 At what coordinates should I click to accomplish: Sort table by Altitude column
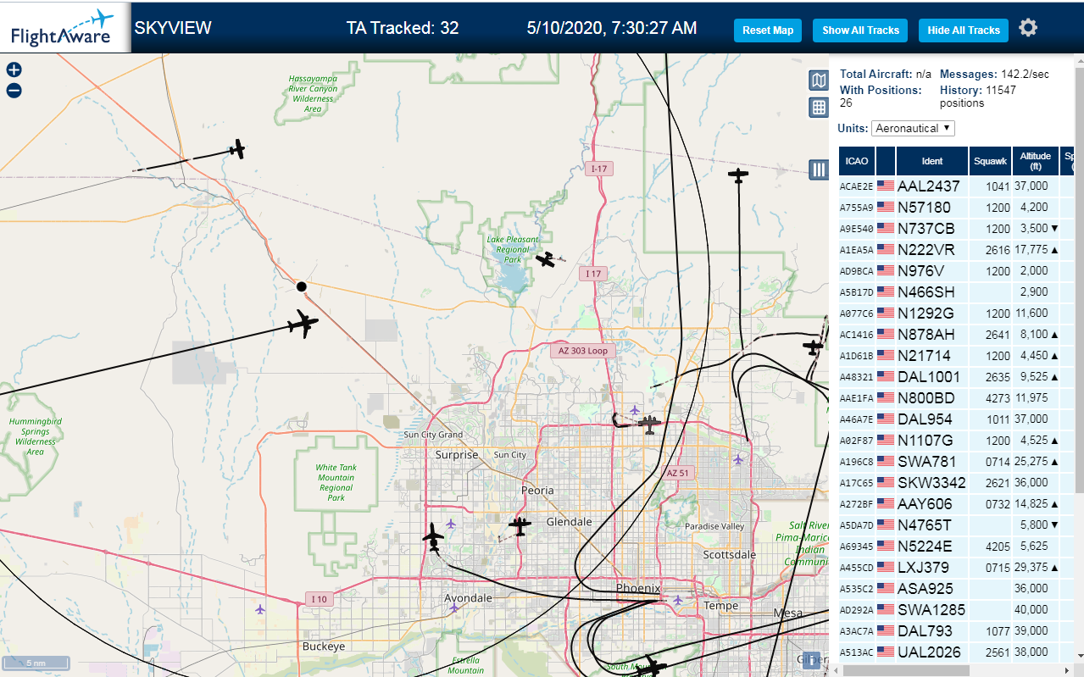coord(1036,161)
